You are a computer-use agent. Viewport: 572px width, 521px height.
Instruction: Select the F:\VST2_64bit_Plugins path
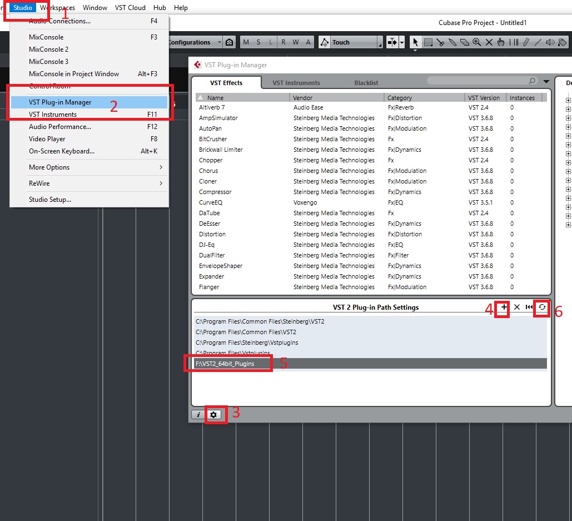click(371, 364)
